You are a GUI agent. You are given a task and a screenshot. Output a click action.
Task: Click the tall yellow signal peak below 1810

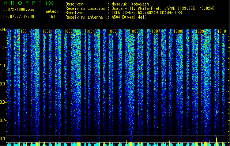click(x=216, y=141)
